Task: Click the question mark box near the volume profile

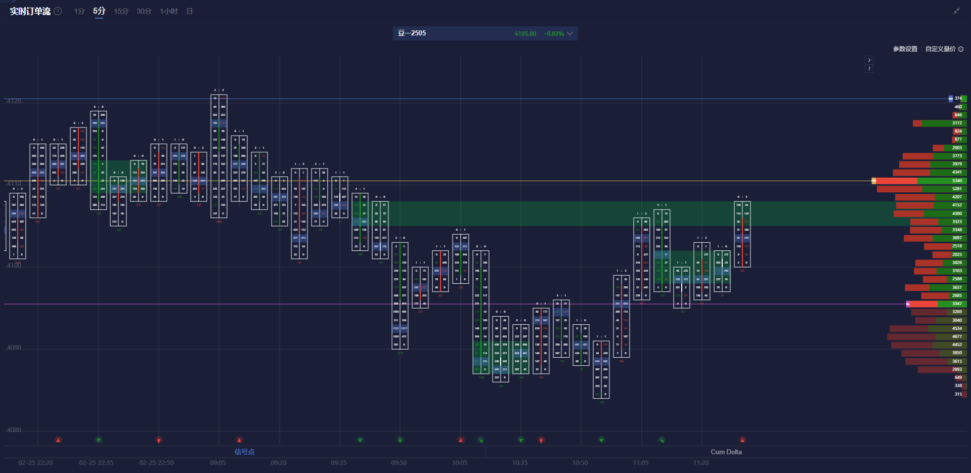Action: point(869,68)
